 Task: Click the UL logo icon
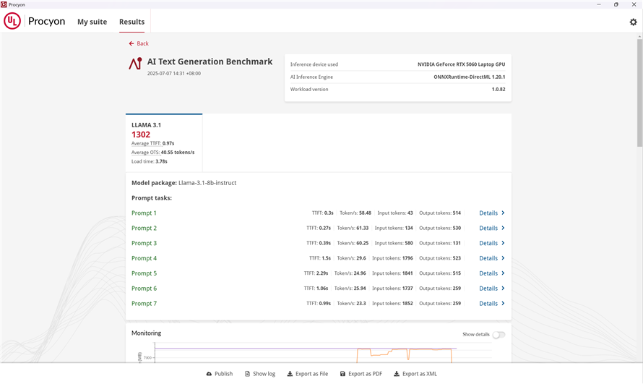click(x=12, y=21)
